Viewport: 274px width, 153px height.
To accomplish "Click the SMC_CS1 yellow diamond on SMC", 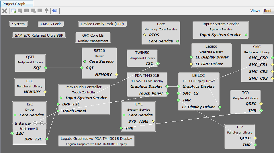I will pyautogui.click(x=272, y=65).
